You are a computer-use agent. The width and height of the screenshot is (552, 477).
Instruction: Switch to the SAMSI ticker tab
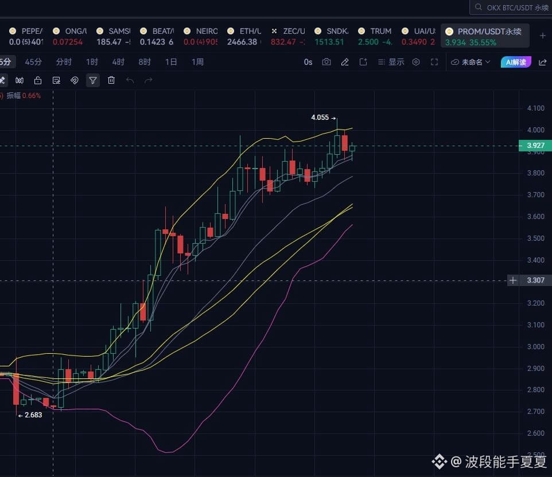pyautogui.click(x=114, y=36)
